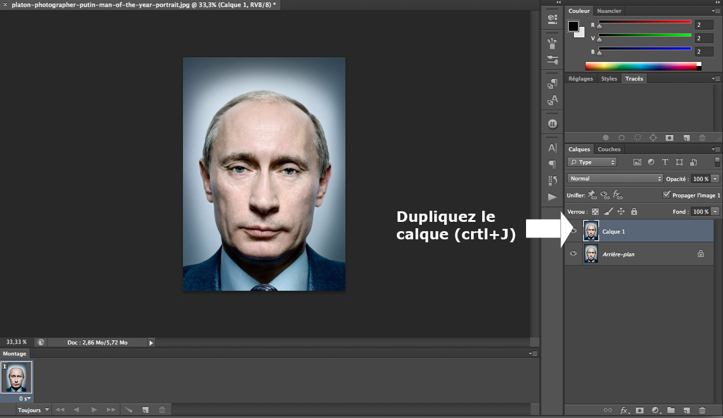Uncheck the Propager l'image 1 checkbox
Viewport: 723px width, 418px height.
tap(666, 195)
